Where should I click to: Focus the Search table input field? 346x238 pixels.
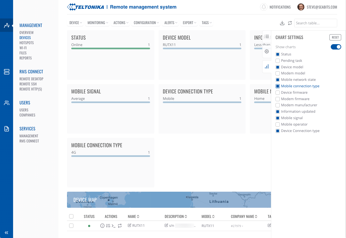pyautogui.click(x=316, y=23)
